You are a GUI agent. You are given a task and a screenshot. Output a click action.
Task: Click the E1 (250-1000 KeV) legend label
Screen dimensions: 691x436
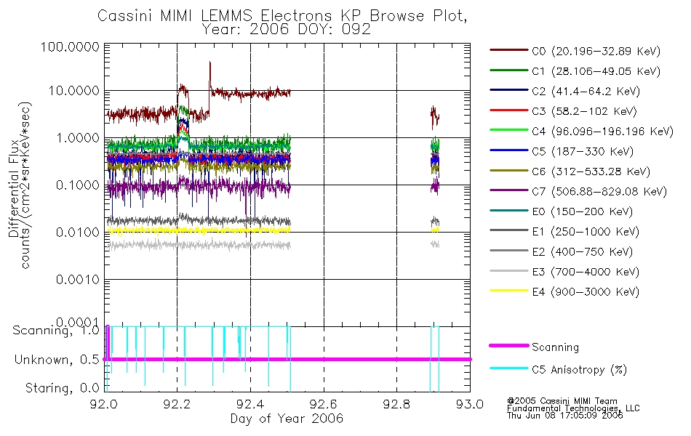coord(586,232)
